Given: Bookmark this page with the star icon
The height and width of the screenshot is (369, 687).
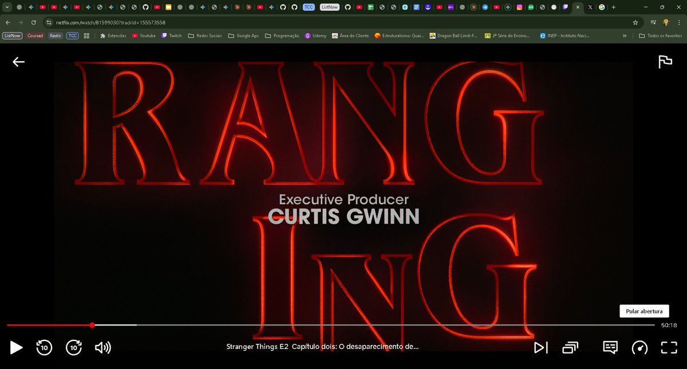Looking at the screenshot, I should pos(635,22).
